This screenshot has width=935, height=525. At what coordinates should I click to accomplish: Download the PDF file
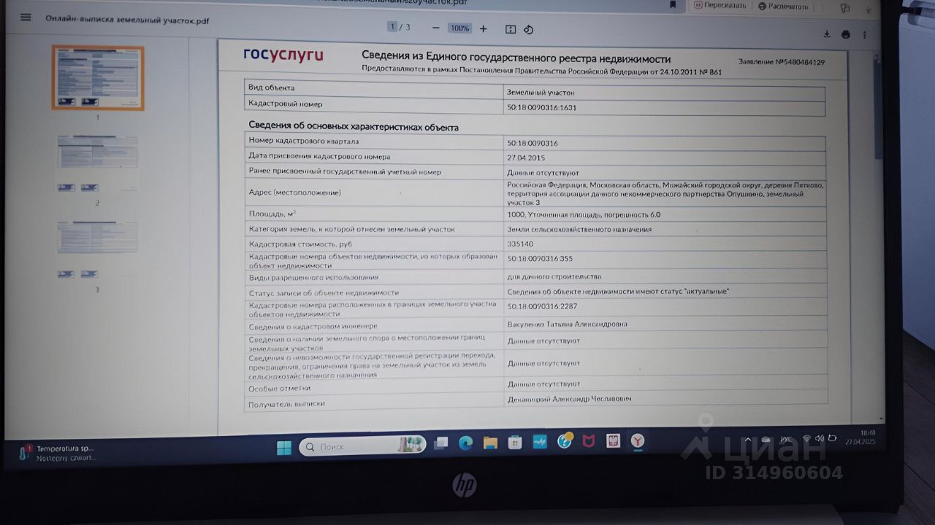[x=827, y=34]
